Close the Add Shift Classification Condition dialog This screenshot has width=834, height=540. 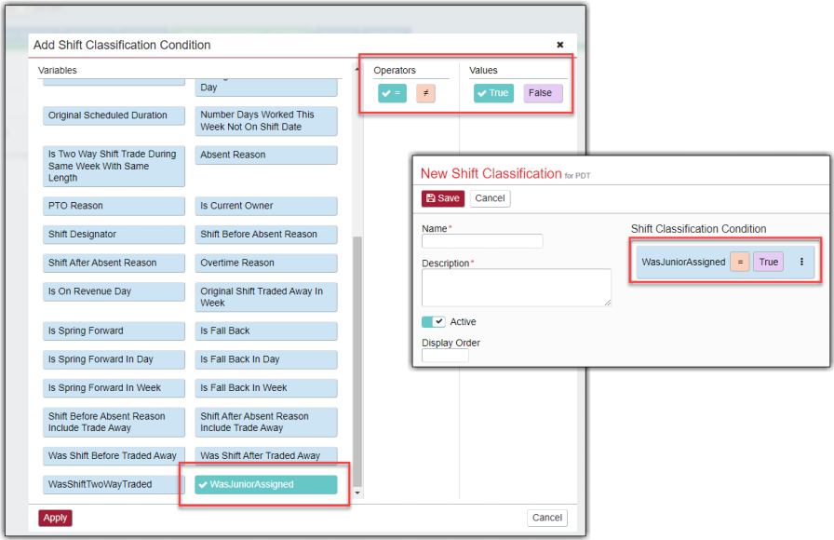pos(559,45)
